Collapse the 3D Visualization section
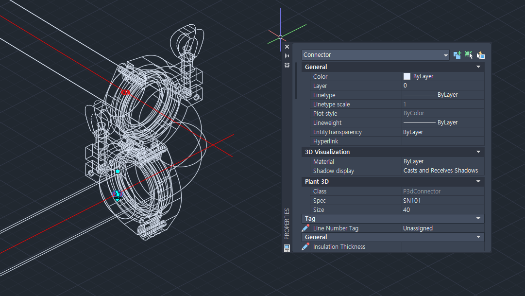The image size is (525, 296). (478, 152)
